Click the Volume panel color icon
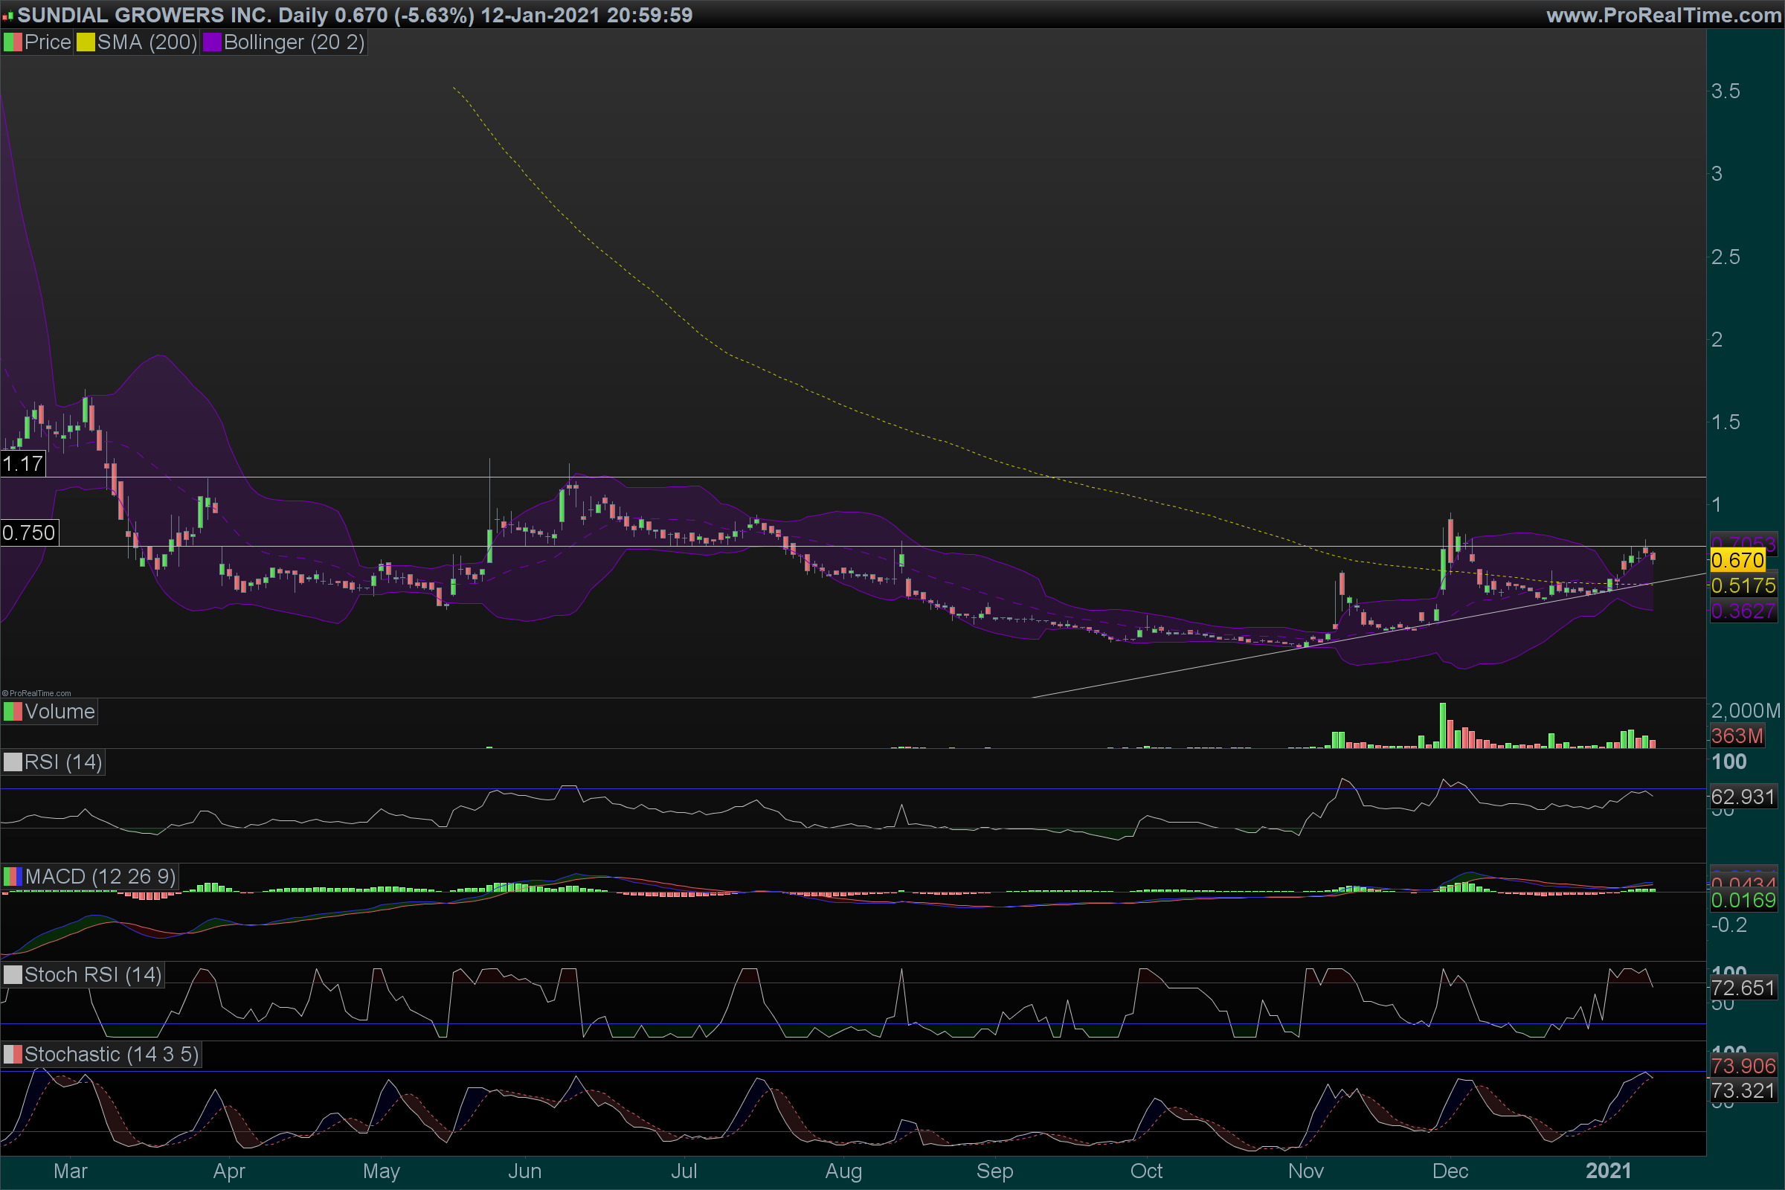The height and width of the screenshot is (1190, 1785). [x=13, y=712]
